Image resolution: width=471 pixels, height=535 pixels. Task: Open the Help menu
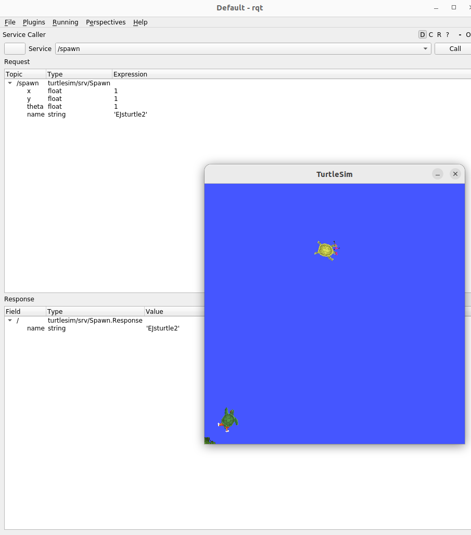click(141, 22)
